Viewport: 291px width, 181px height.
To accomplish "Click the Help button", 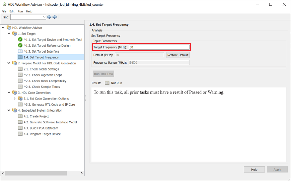I will [x=254, y=170].
